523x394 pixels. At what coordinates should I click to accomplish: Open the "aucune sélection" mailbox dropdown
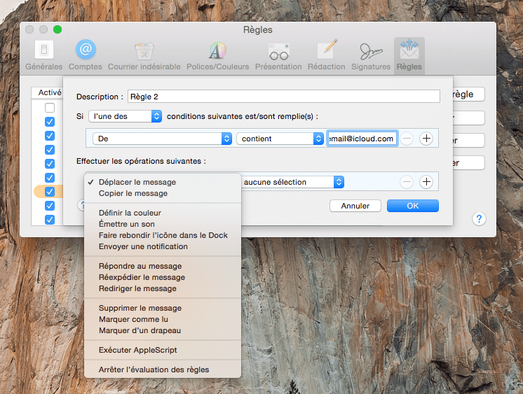pyautogui.click(x=293, y=182)
